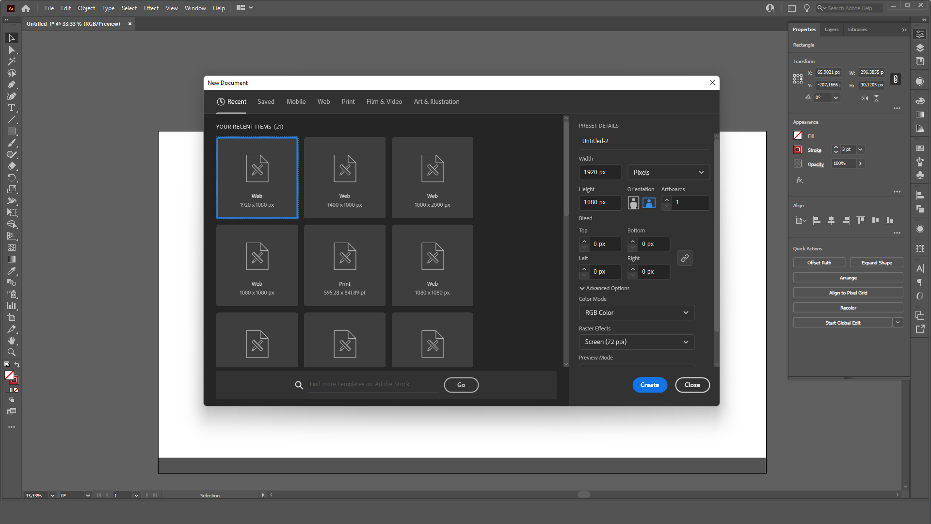This screenshot has height=524, width=931.
Task: Click the Create button
Action: coord(649,385)
